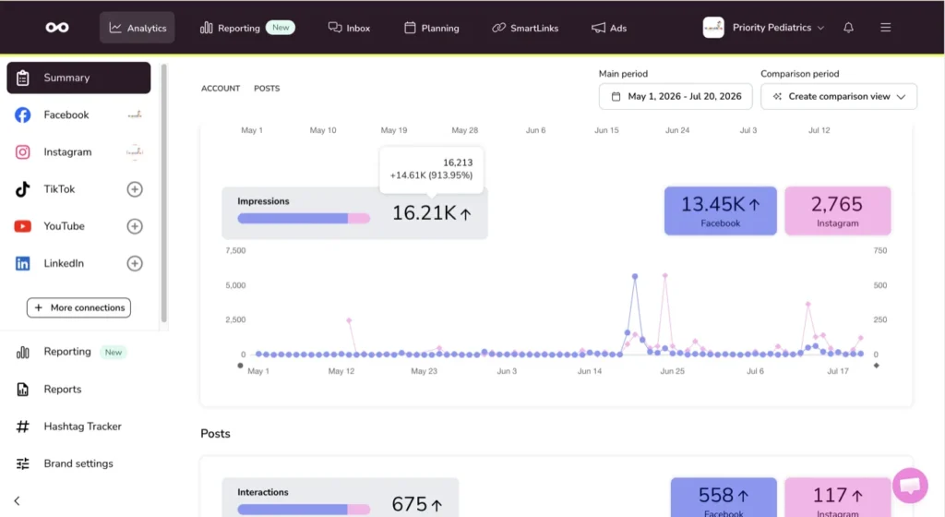Image resolution: width=945 pixels, height=517 pixels.
Task: Open SmartLinks in the top navigation
Action: click(525, 28)
